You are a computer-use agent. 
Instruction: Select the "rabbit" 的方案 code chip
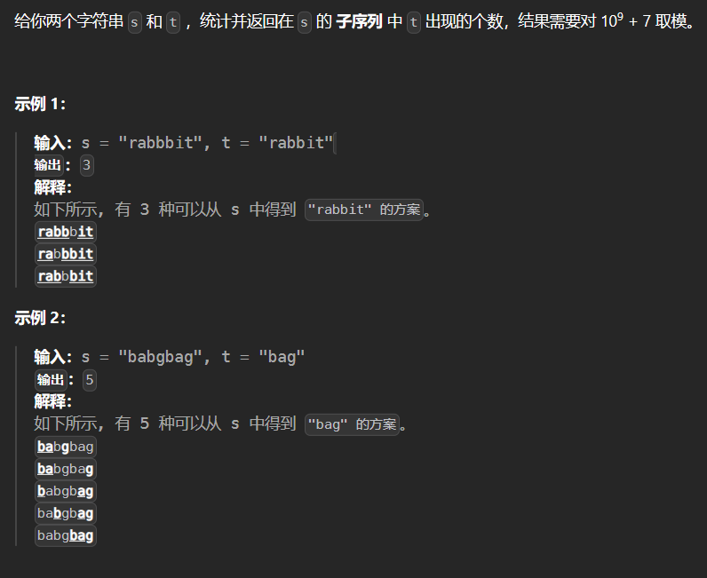(364, 210)
